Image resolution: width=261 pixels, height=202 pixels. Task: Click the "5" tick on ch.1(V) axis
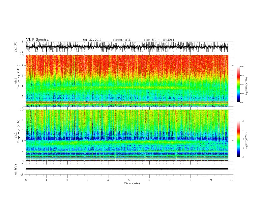coord(23,42)
